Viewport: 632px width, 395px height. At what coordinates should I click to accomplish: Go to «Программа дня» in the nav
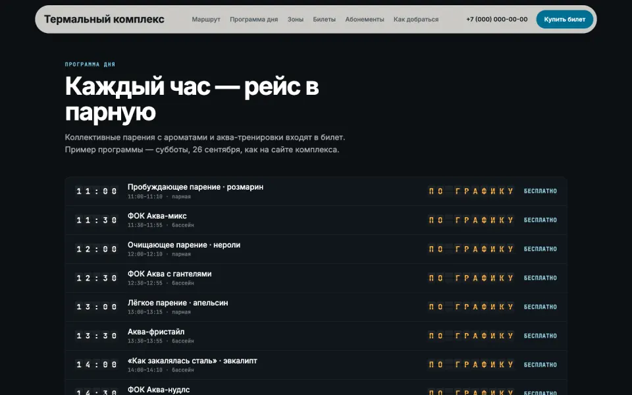[254, 19]
